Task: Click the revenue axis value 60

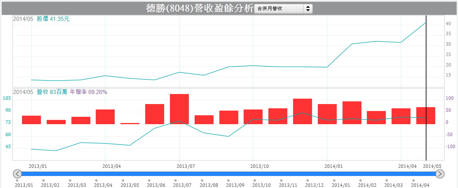Action: 8,135
